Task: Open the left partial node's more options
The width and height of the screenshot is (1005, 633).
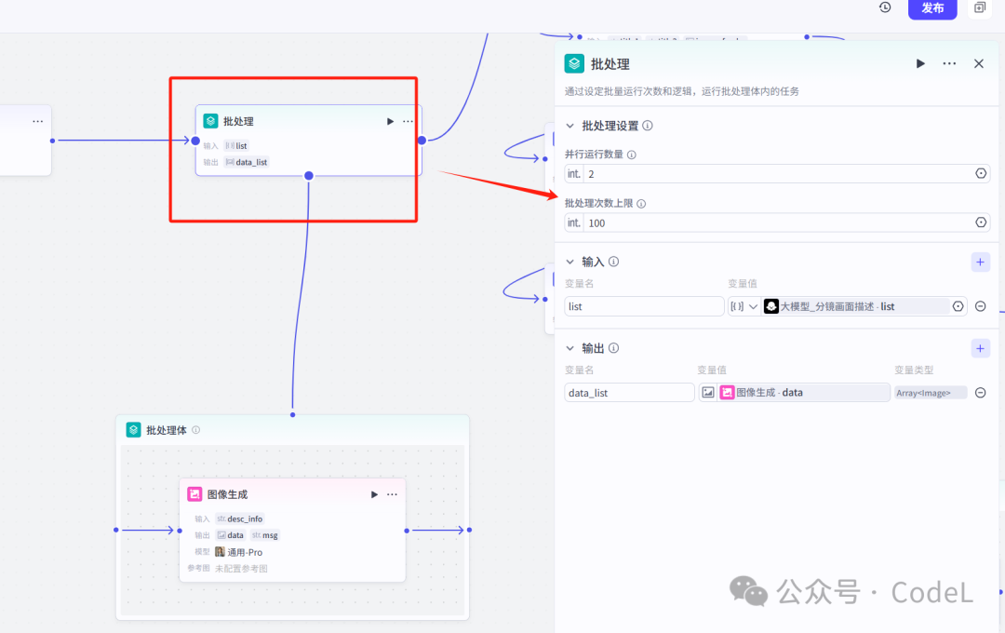Action: 38,121
